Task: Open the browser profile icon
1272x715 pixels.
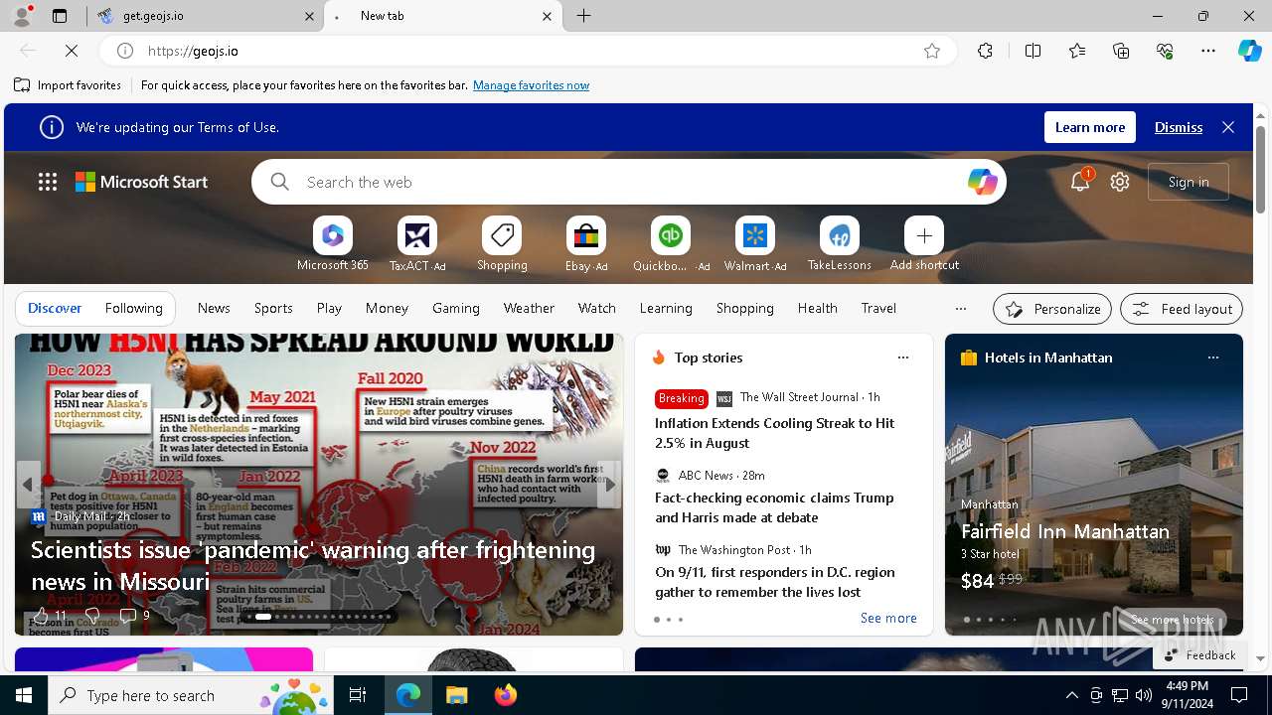Action: coord(22,16)
